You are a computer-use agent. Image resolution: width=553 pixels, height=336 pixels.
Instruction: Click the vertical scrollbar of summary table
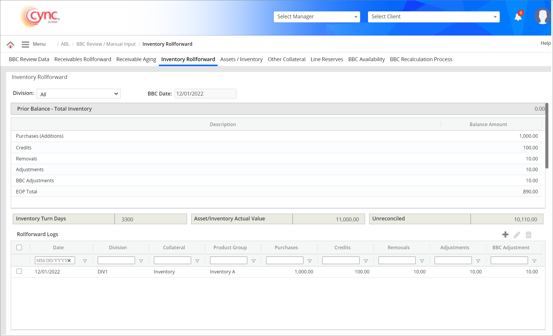(x=547, y=135)
